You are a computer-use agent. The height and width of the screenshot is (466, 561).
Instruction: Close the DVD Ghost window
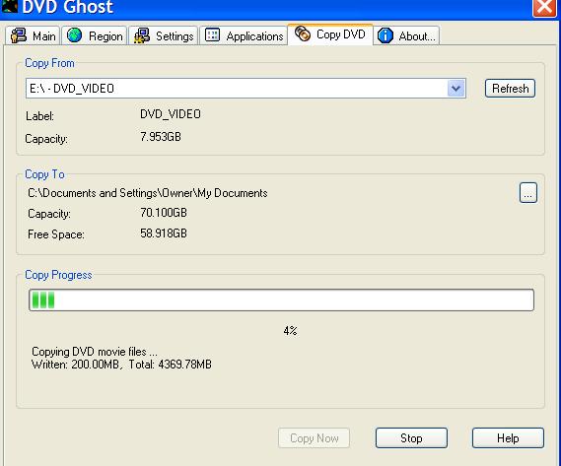point(544,7)
